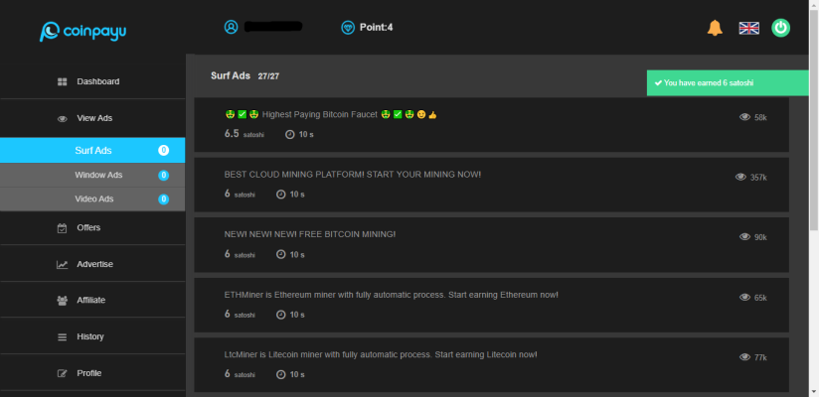Viewport: 819px width, 397px height.
Task: Click views eye icon next to 77k
Action: point(744,357)
